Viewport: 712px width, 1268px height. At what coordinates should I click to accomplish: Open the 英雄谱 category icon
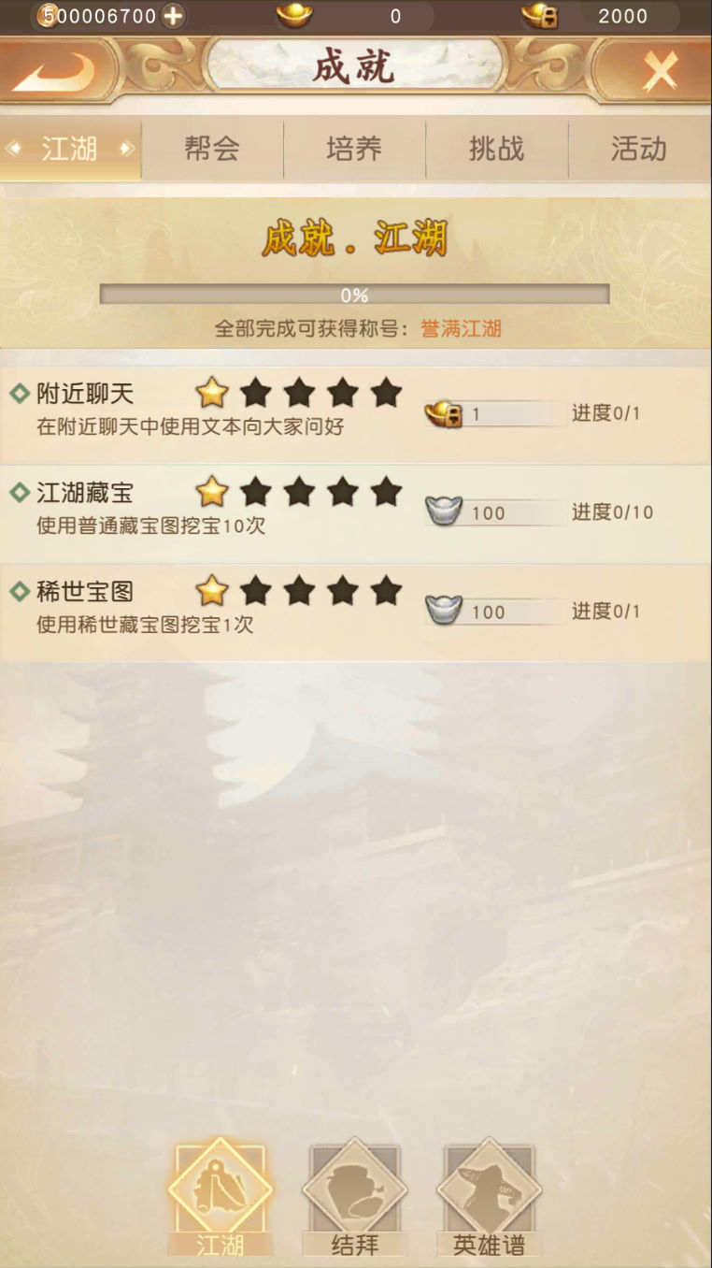490,1198
